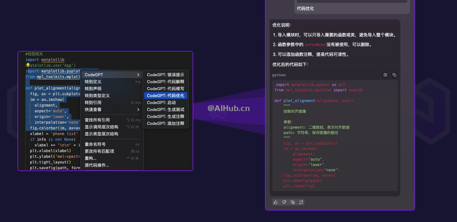Expand the 快速查看 submenu arrow
457x222 pixels.
click(x=138, y=109)
